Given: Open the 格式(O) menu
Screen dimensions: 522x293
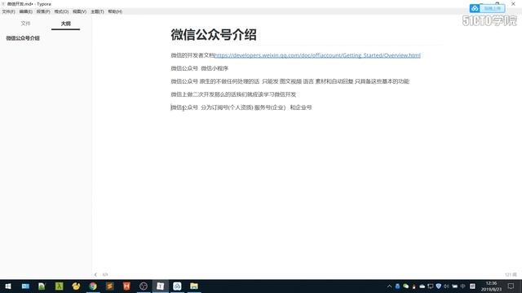Looking at the screenshot, I should tap(61, 11).
